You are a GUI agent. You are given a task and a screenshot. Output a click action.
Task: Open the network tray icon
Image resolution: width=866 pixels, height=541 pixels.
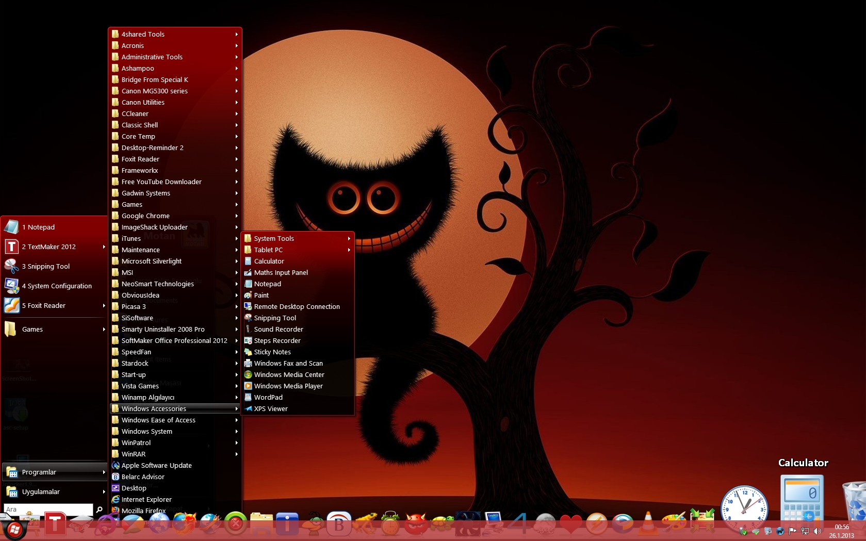tap(805, 531)
